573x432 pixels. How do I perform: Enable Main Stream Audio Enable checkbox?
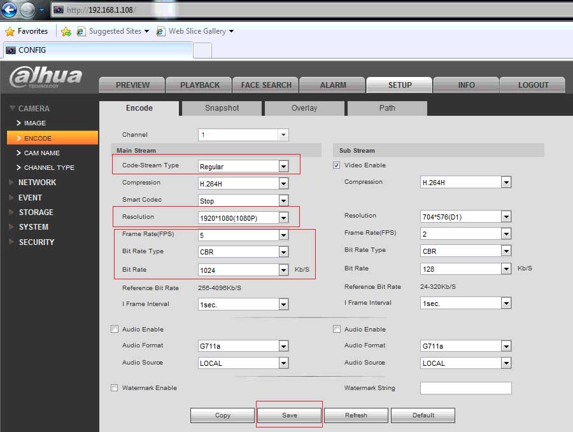coord(115,329)
